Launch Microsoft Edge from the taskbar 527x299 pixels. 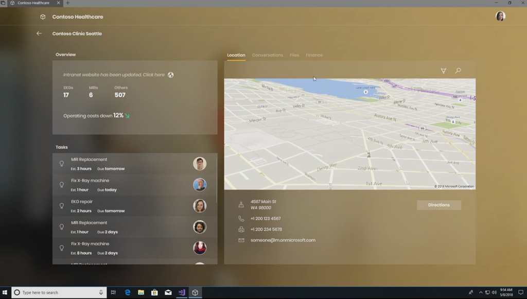(128, 292)
